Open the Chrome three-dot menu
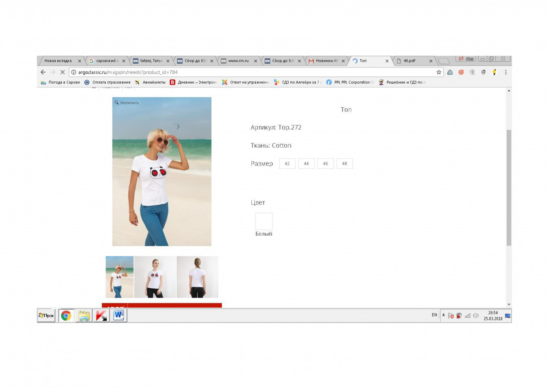The image size is (548, 388). click(x=506, y=72)
